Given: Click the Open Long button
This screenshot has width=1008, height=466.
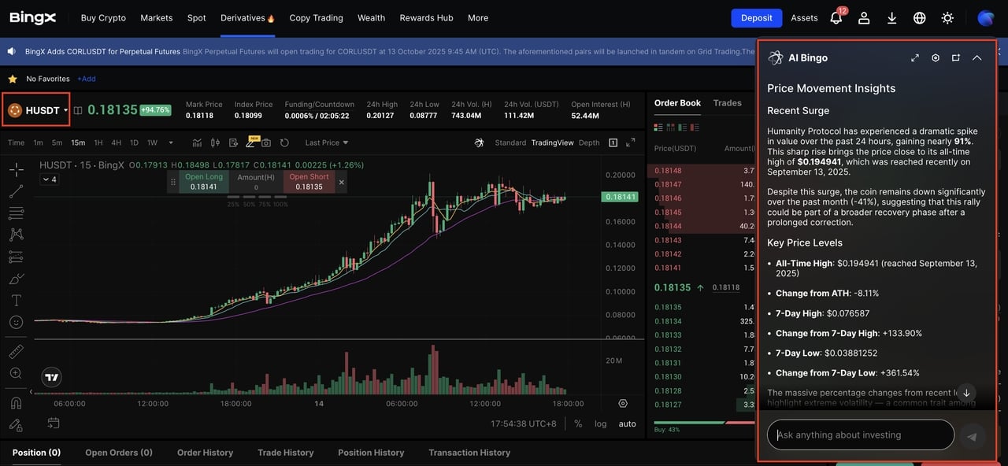Looking at the screenshot, I should point(204,182).
